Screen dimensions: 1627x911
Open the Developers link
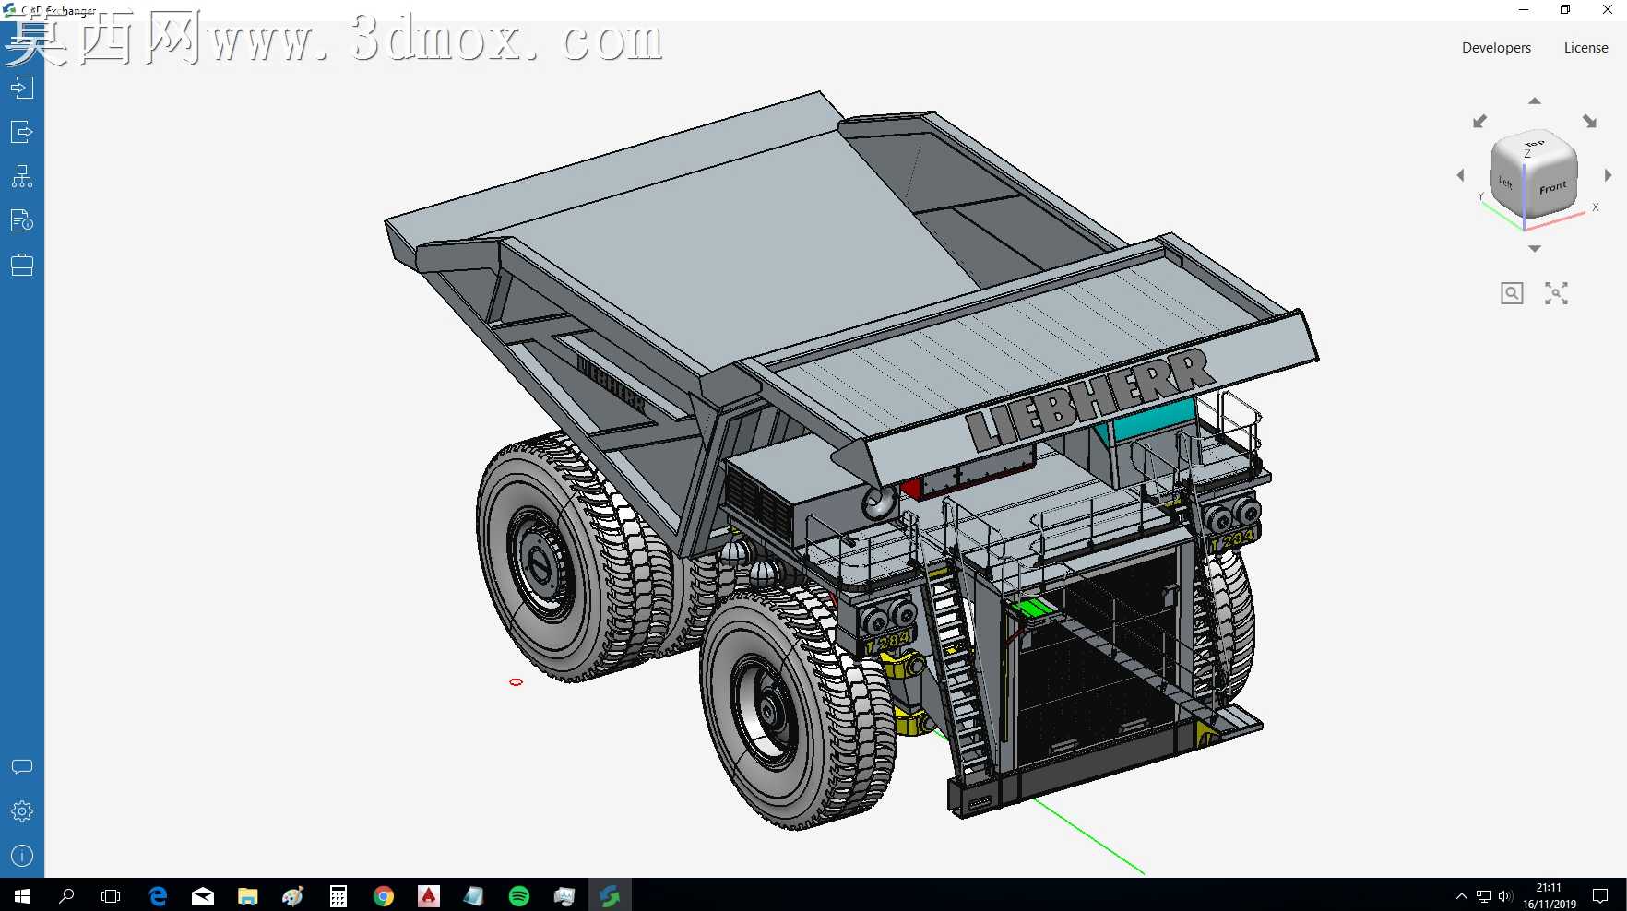[1496, 48]
